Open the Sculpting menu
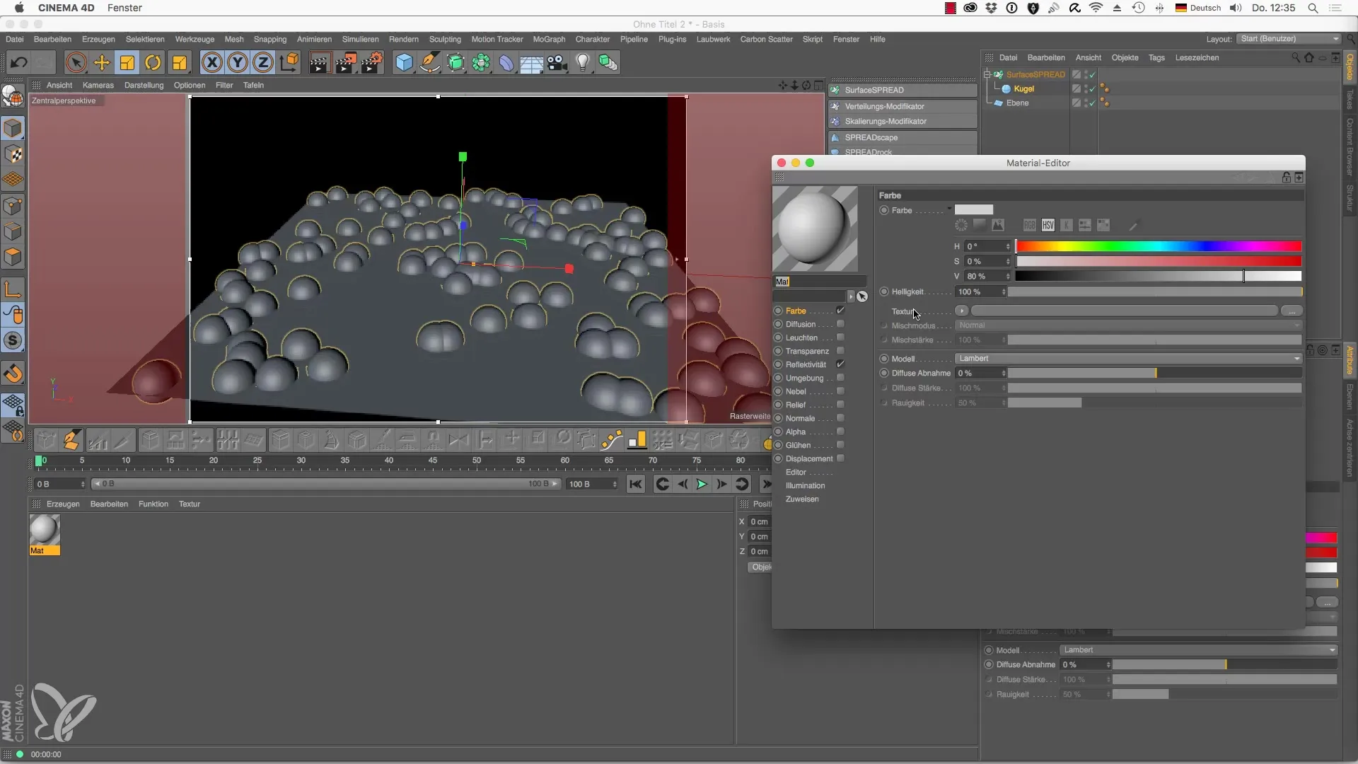 tap(445, 39)
